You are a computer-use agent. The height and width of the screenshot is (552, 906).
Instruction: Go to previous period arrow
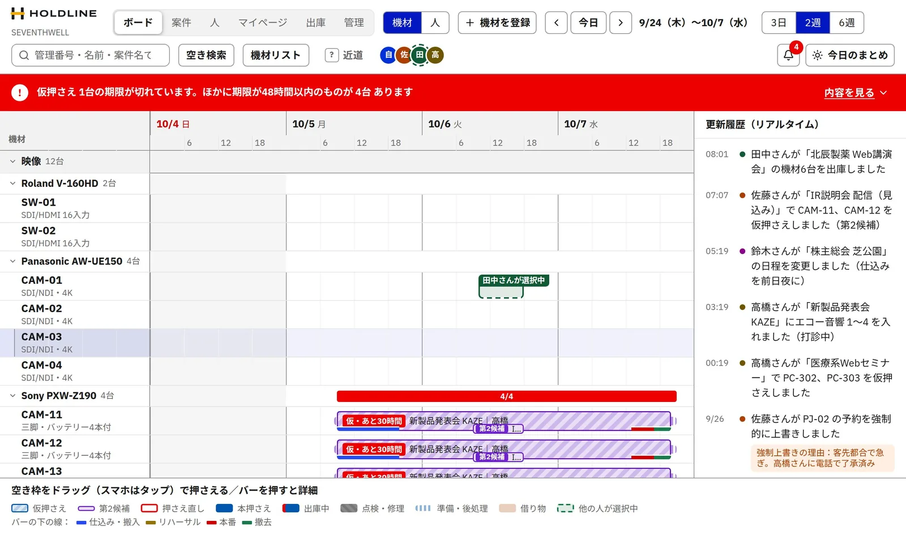click(x=556, y=23)
